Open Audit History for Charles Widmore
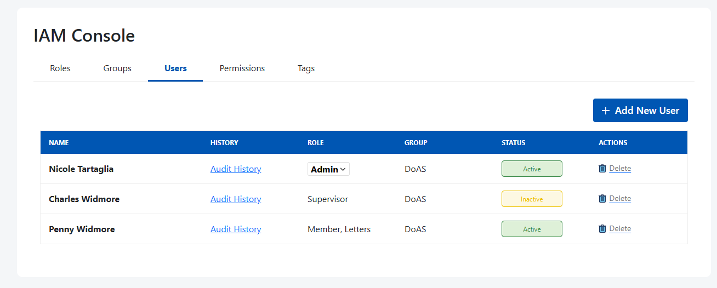Image resolution: width=717 pixels, height=288 pixels. 236,199
